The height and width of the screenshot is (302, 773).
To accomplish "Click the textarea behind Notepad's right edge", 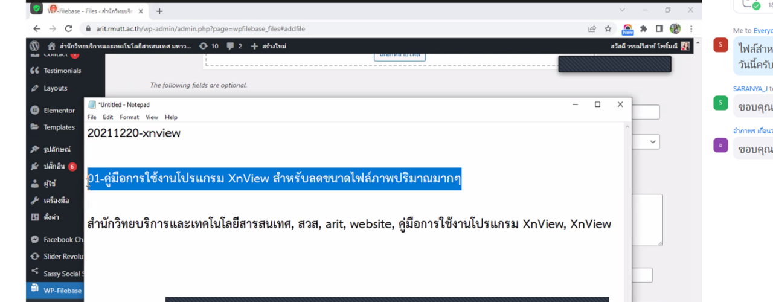I will [x=647, y=220].
